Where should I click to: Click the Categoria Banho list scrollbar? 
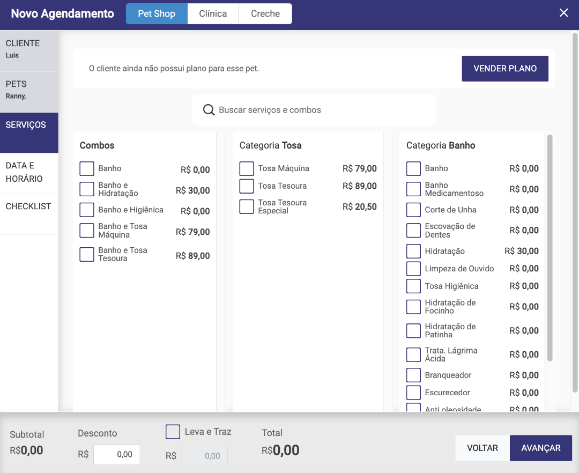coord(550,247)
